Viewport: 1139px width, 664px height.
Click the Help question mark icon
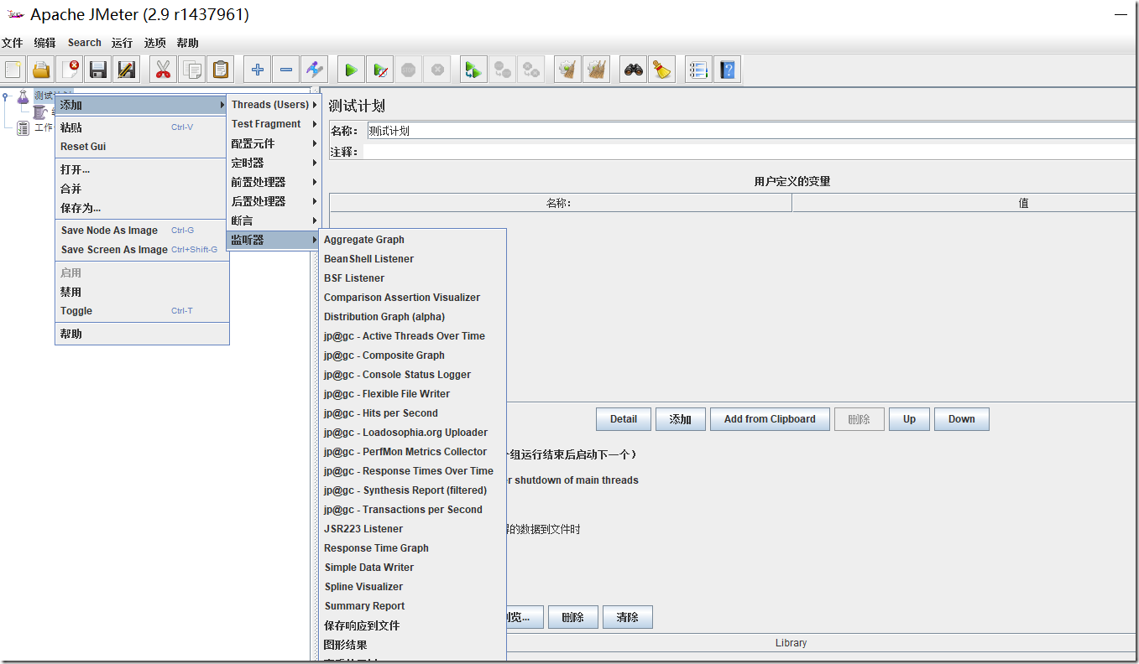[727, 70]
